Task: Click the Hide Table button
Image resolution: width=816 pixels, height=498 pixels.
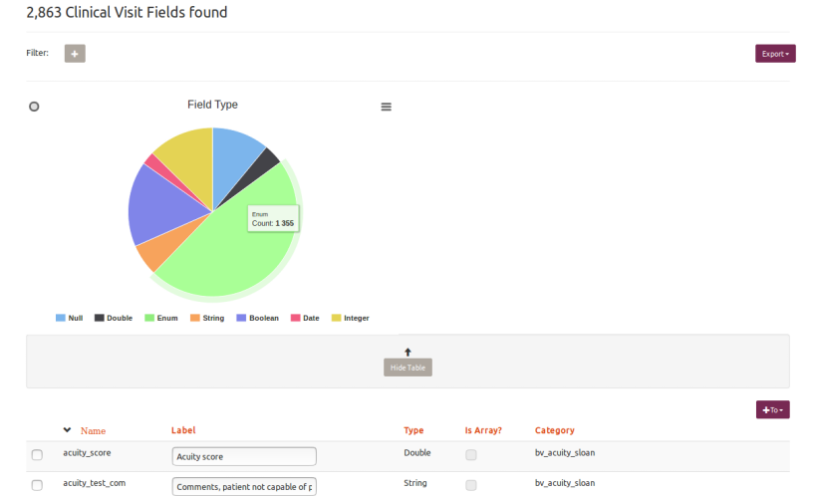Action: click(408, 368)
